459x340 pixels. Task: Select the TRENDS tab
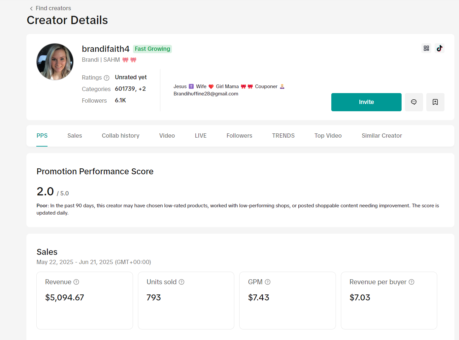click(x=283, y=136)
